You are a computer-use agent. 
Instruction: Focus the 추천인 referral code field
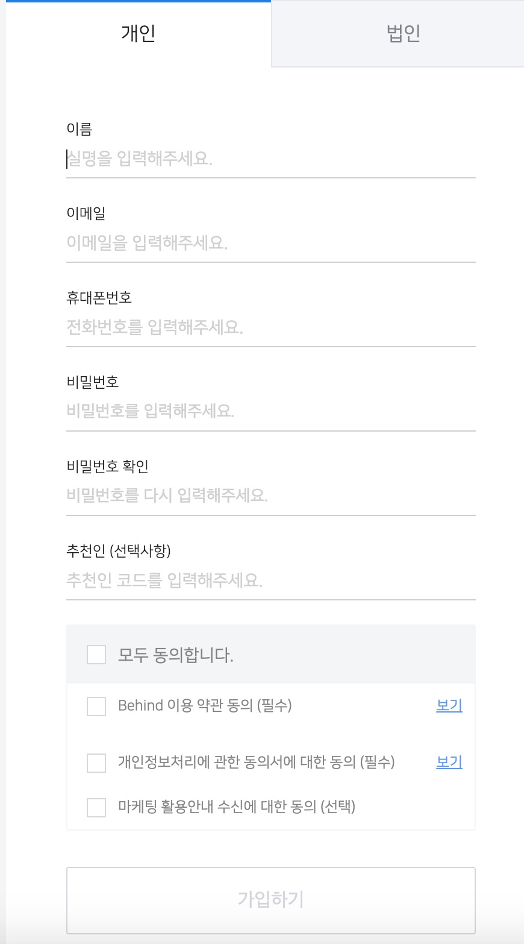(270, 581)
